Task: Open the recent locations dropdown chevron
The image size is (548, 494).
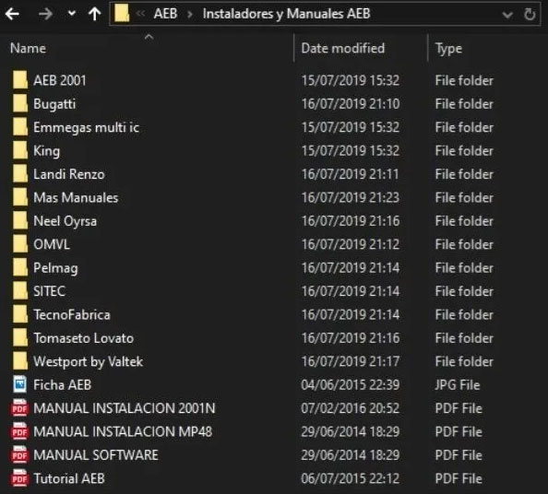Action: [x=72, y=14]
